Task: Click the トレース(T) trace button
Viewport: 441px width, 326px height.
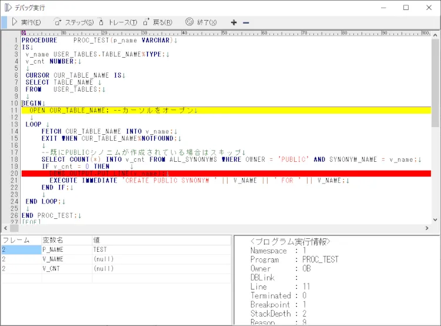Action: pos(118,22)
